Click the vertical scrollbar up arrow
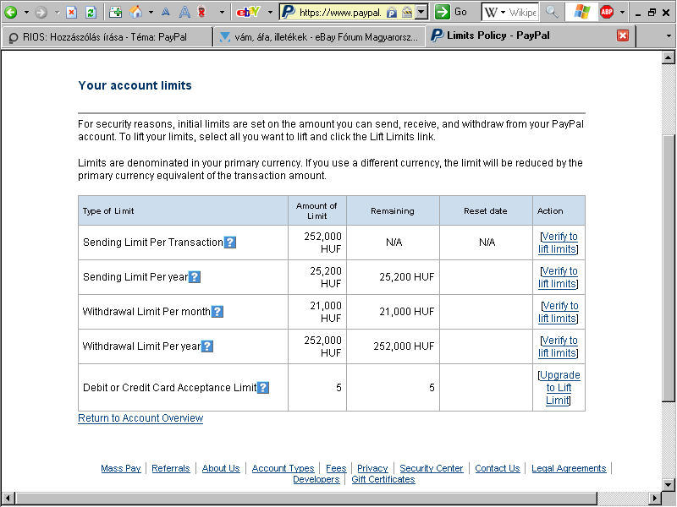Screen dimensions: 677x507 tap(669, 57)
